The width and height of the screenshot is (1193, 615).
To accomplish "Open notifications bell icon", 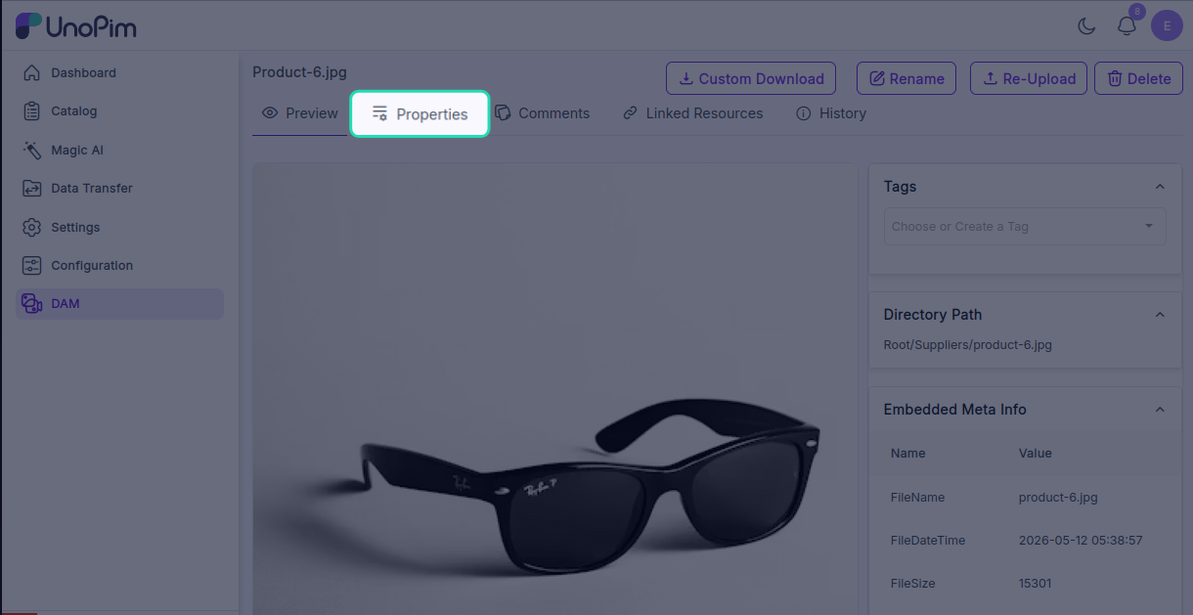I will coord(1127,26).
